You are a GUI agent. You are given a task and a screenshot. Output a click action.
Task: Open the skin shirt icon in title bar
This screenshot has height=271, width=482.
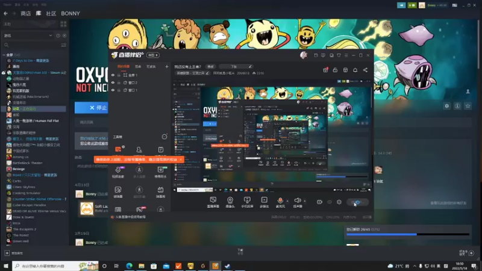pos(339,55)
